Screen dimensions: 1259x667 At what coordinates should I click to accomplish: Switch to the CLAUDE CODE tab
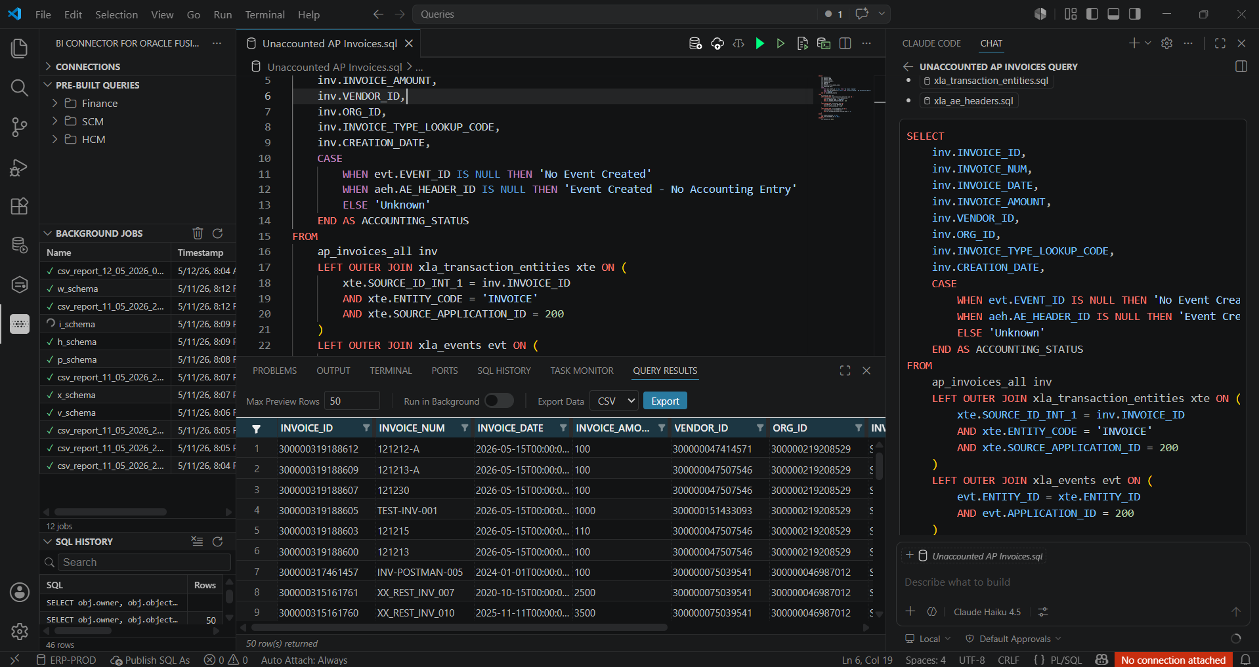[931, 43]
